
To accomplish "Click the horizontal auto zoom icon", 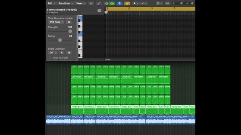I will tap(167, 3).
